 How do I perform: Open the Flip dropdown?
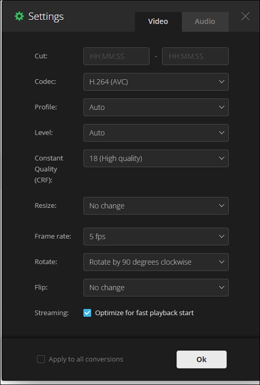(156, 288)
